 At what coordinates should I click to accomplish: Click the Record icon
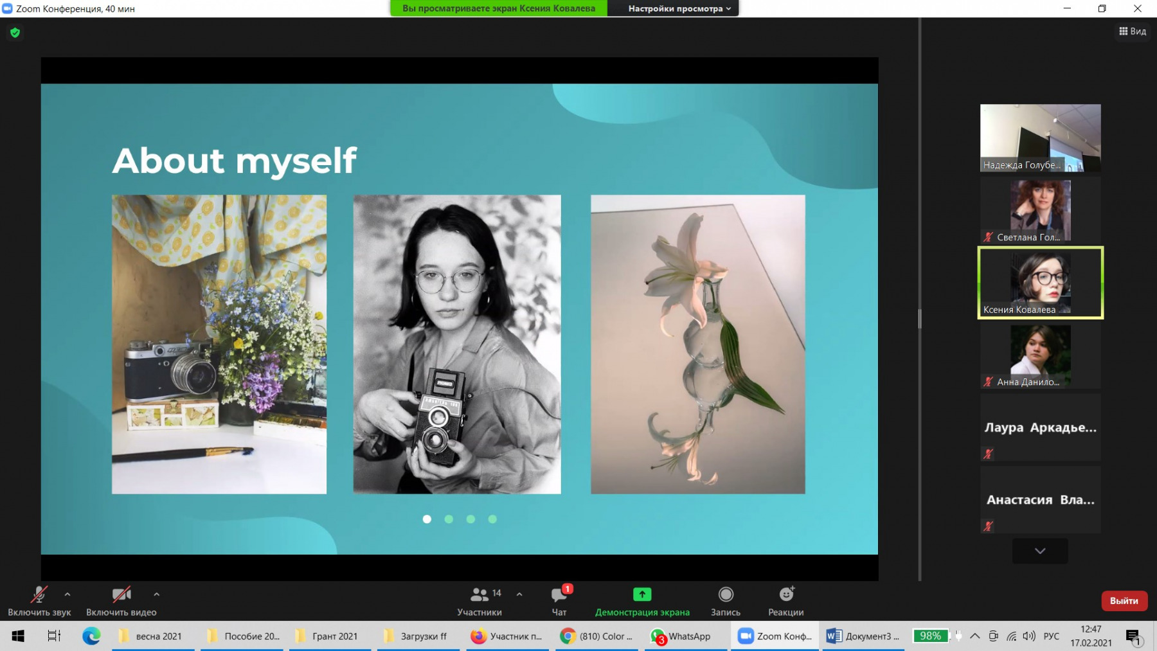tap(725, 595)
